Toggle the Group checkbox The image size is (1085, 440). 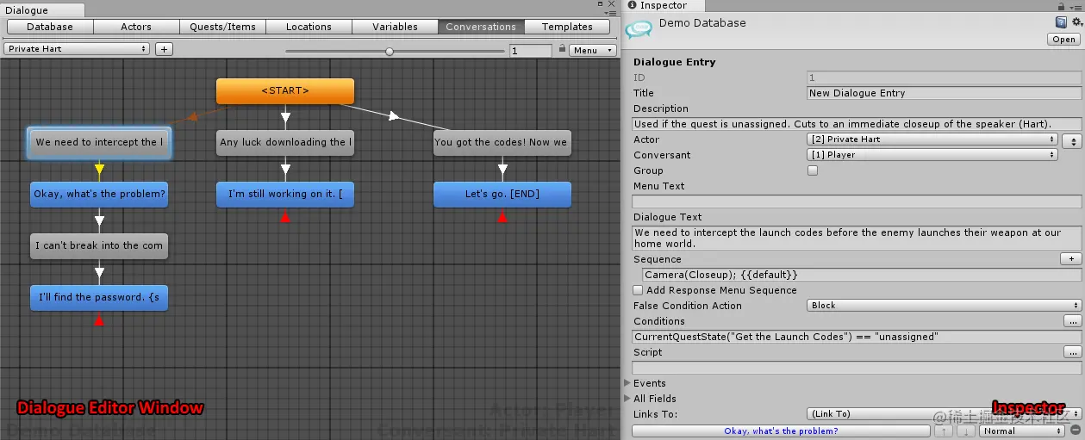tap(812, 170)
